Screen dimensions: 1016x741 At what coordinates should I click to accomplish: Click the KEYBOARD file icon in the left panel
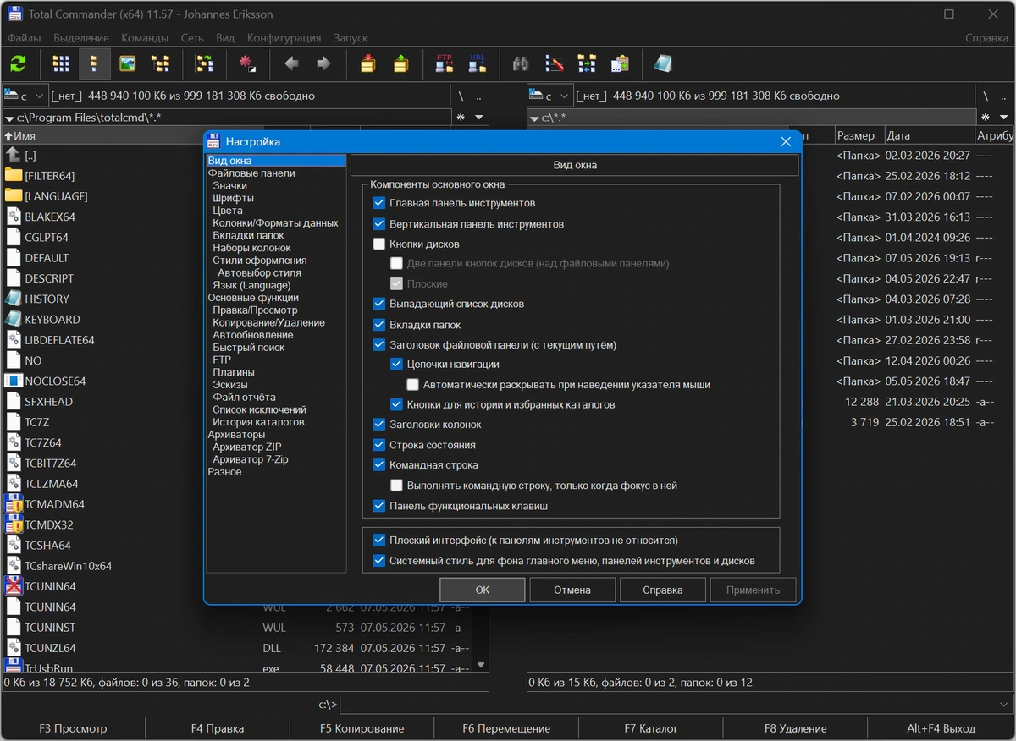coord(13,319)
